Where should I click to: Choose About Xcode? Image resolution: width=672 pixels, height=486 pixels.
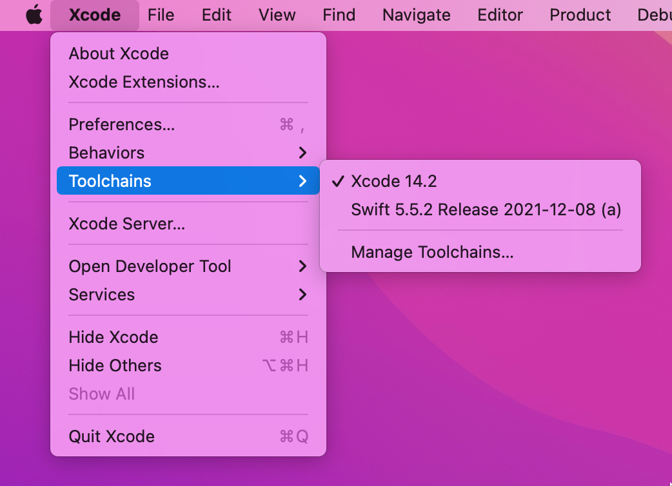pyautogui.click(x=188, y=53)
